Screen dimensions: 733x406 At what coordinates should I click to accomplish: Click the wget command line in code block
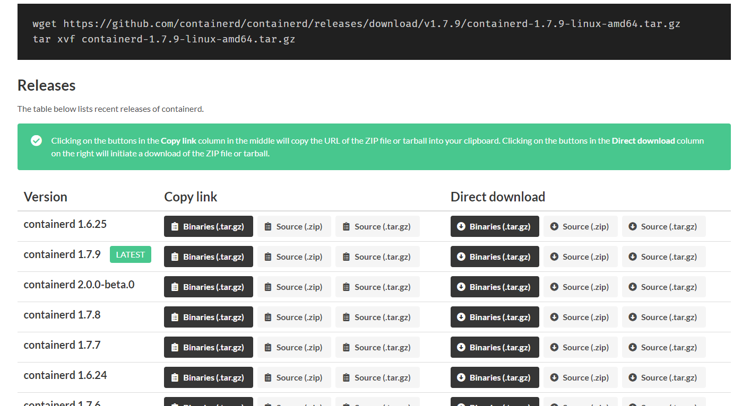tap(356, 24)
